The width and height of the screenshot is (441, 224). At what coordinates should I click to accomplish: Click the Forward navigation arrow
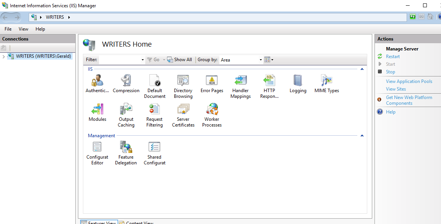(x=17, y=18)
